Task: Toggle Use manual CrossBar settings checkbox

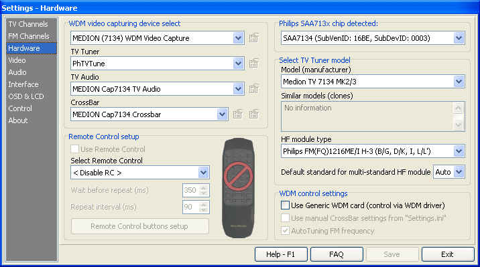Action: click(x=285, y=218)
